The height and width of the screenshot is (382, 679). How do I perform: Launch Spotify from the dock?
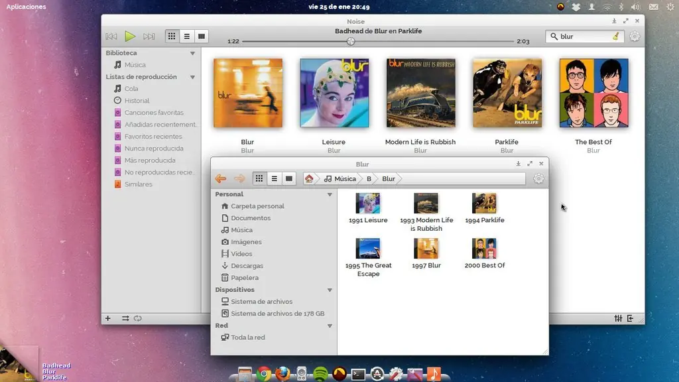[320, 374]
